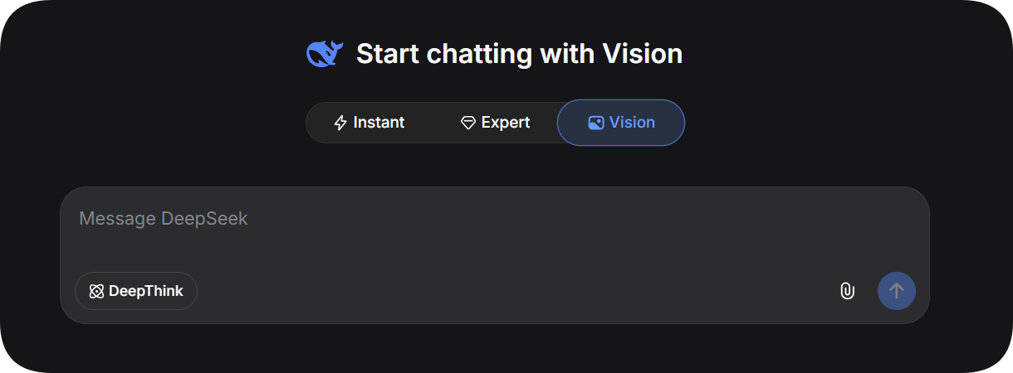
Task: Toggle DeepThink mode on
Action: coord(136,291)
